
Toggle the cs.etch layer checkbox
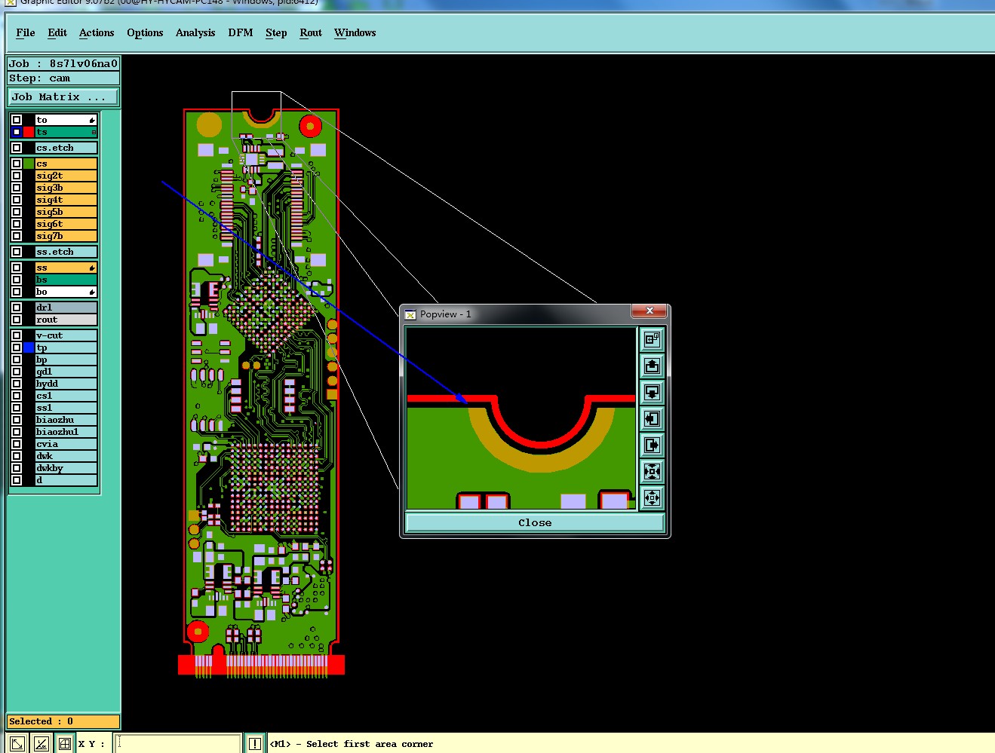[17, 148]
